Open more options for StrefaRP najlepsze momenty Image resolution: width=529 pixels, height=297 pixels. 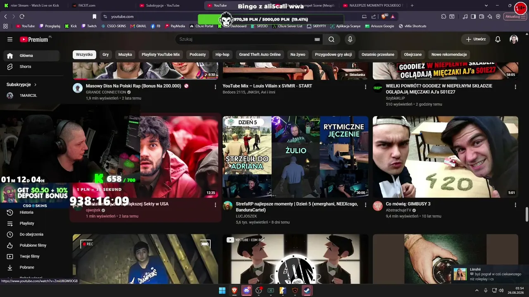click(x=365, y=205)
